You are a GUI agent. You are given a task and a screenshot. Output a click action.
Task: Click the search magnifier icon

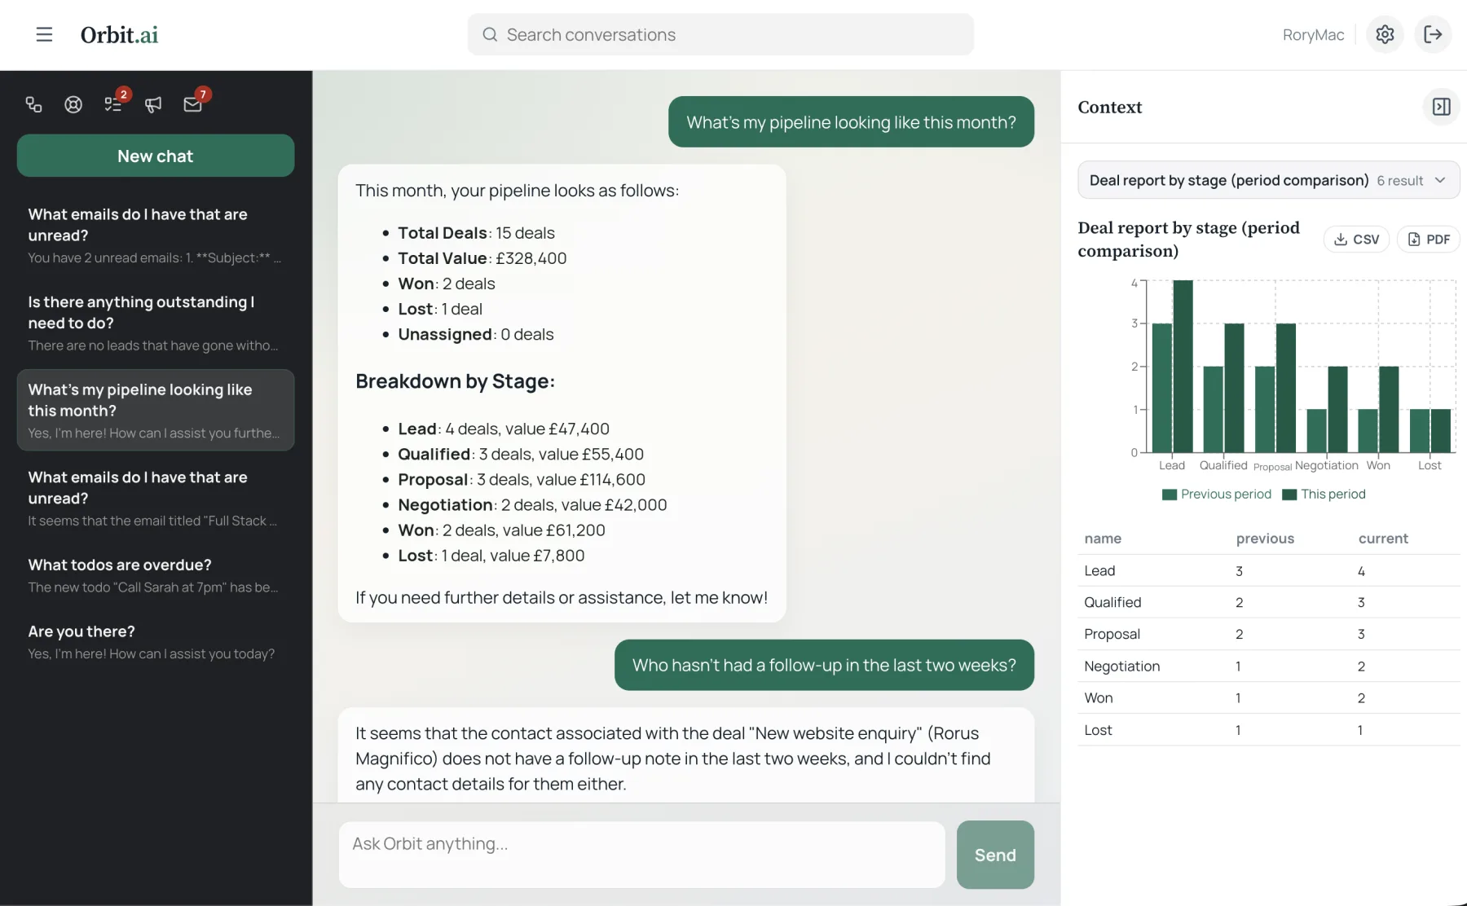pos(490,34)
